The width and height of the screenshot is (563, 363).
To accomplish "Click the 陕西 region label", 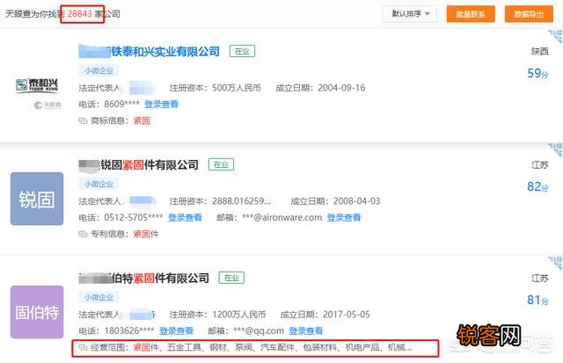I will [540, 52].
